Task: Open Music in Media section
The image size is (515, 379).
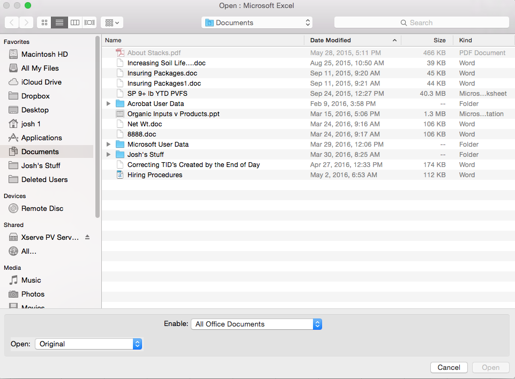Action: 47,280
